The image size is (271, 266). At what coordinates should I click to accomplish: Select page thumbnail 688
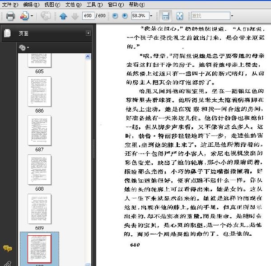pyautogui.click(x=39, y=170)
